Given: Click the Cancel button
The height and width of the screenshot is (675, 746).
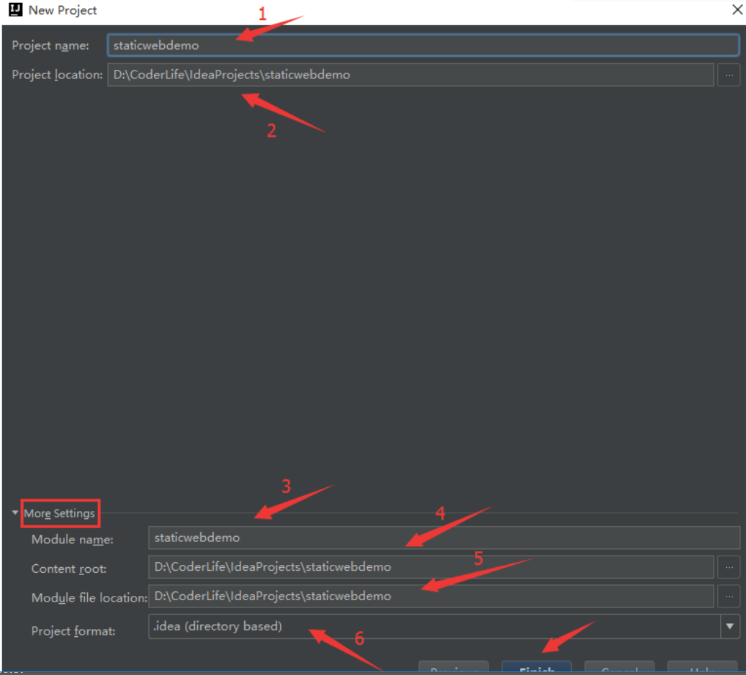Looking at the screenshot, I should pyautogui.click(x=619, y=667).
